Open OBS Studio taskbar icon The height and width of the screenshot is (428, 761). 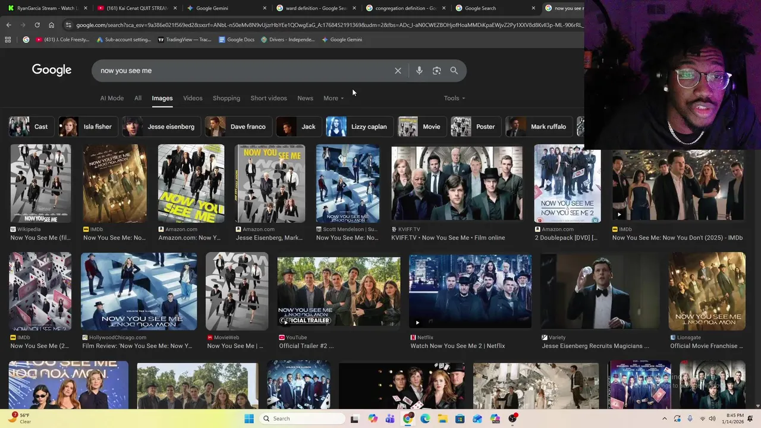click(512, 418)
